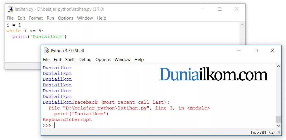Click the print('Duniailkom') line in the editor
Viewport: 286px width, 140px height.
(40, 37)
